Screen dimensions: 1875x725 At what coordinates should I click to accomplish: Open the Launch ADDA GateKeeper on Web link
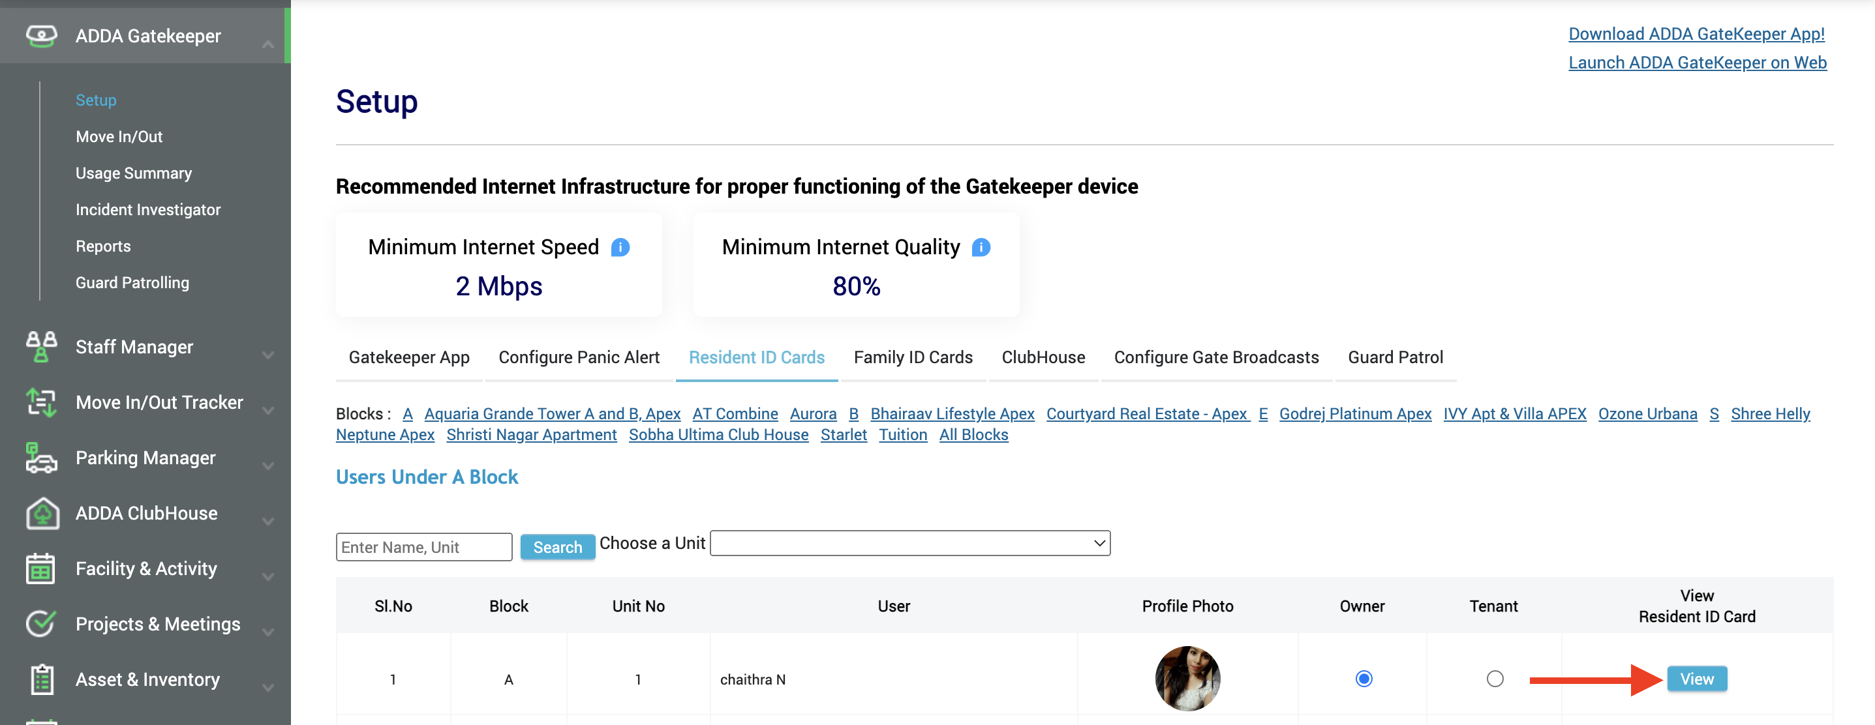click(1697, 63)
